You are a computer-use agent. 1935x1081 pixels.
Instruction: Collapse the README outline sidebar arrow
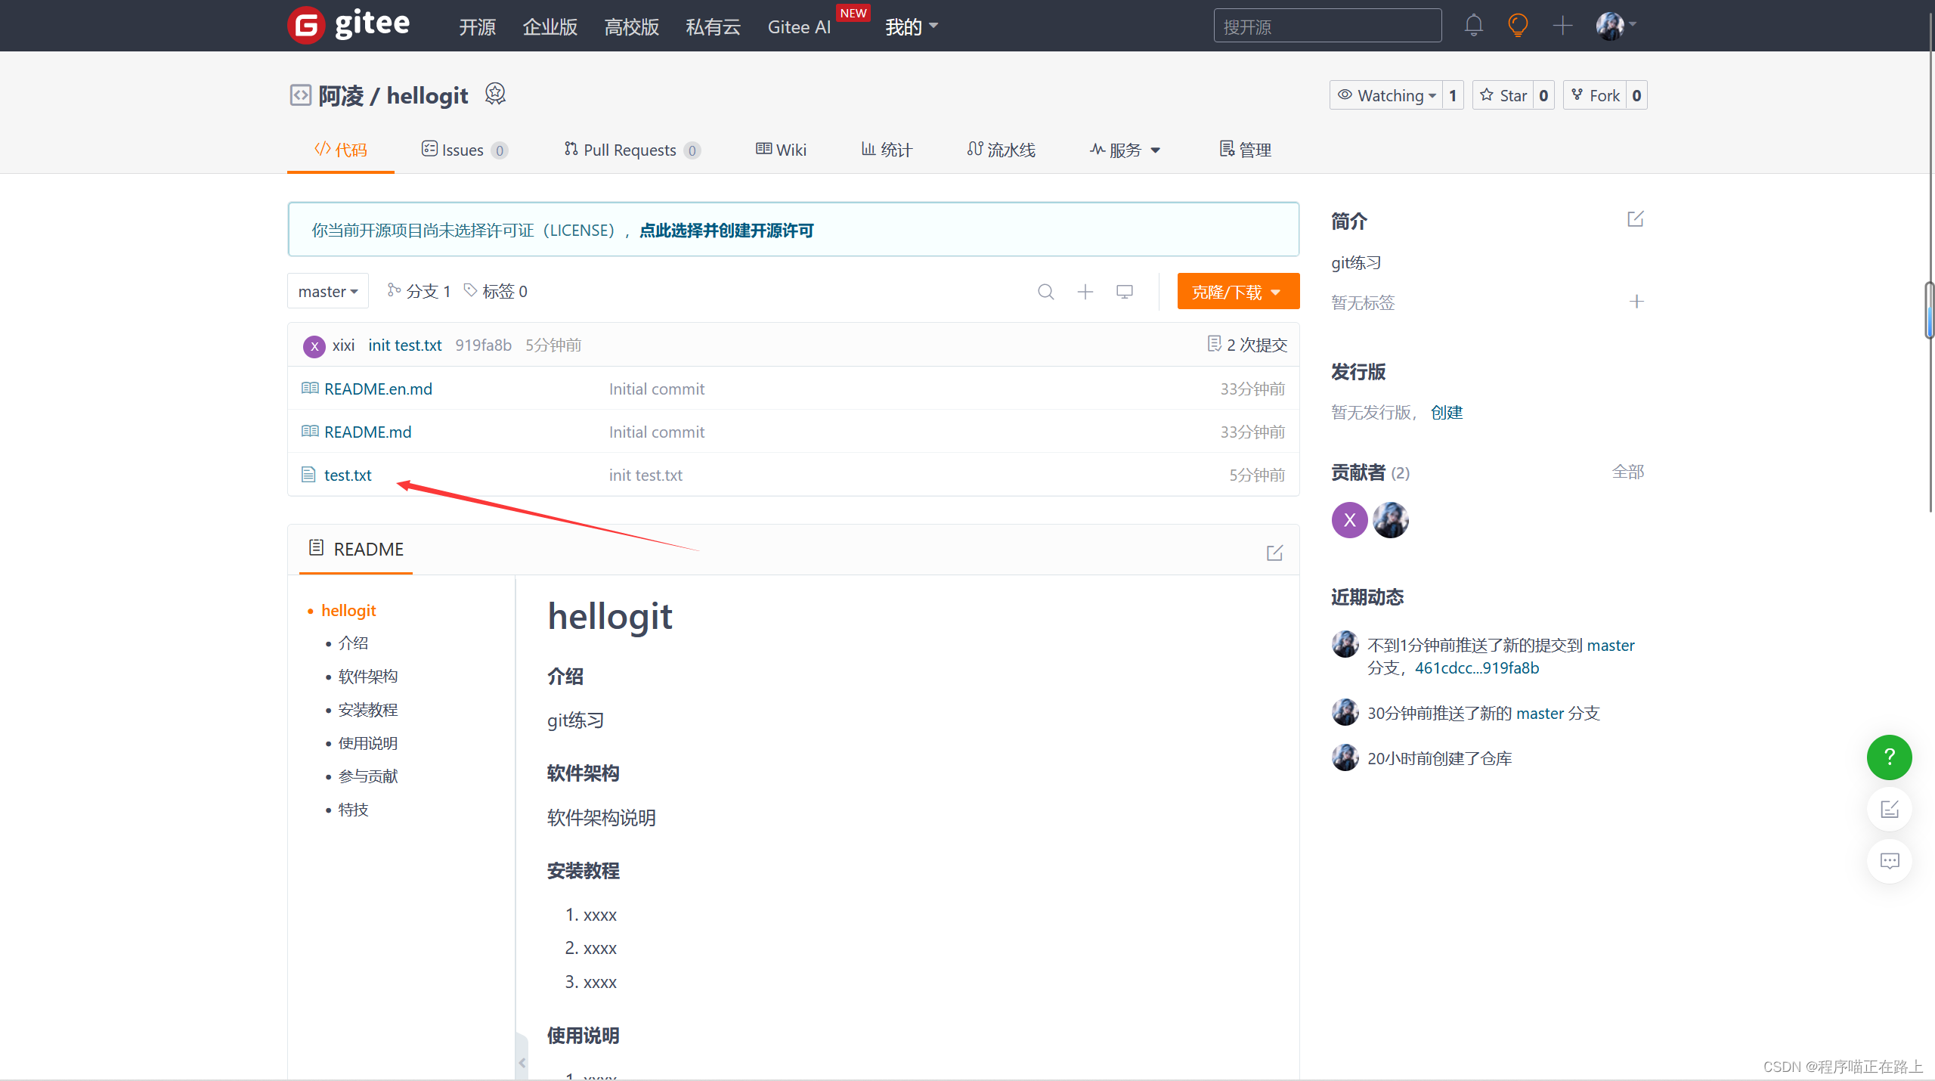click(x=522, y=1062)
